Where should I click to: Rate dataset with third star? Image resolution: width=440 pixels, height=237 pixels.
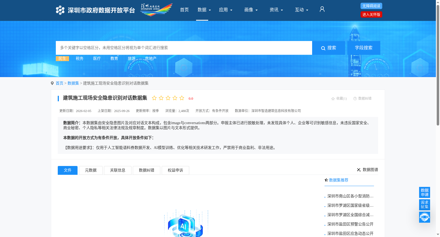click(x=168, y=98)
